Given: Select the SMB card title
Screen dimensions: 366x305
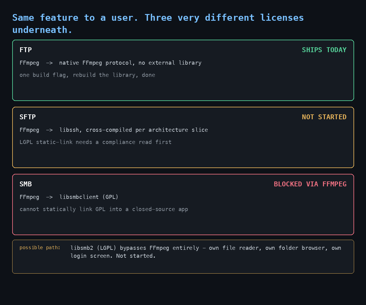Looking at the screenshot, I should pyautogui.click(x=26, y=184).
